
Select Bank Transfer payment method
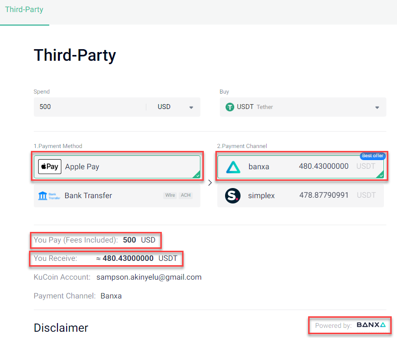(x=117, y=196)
